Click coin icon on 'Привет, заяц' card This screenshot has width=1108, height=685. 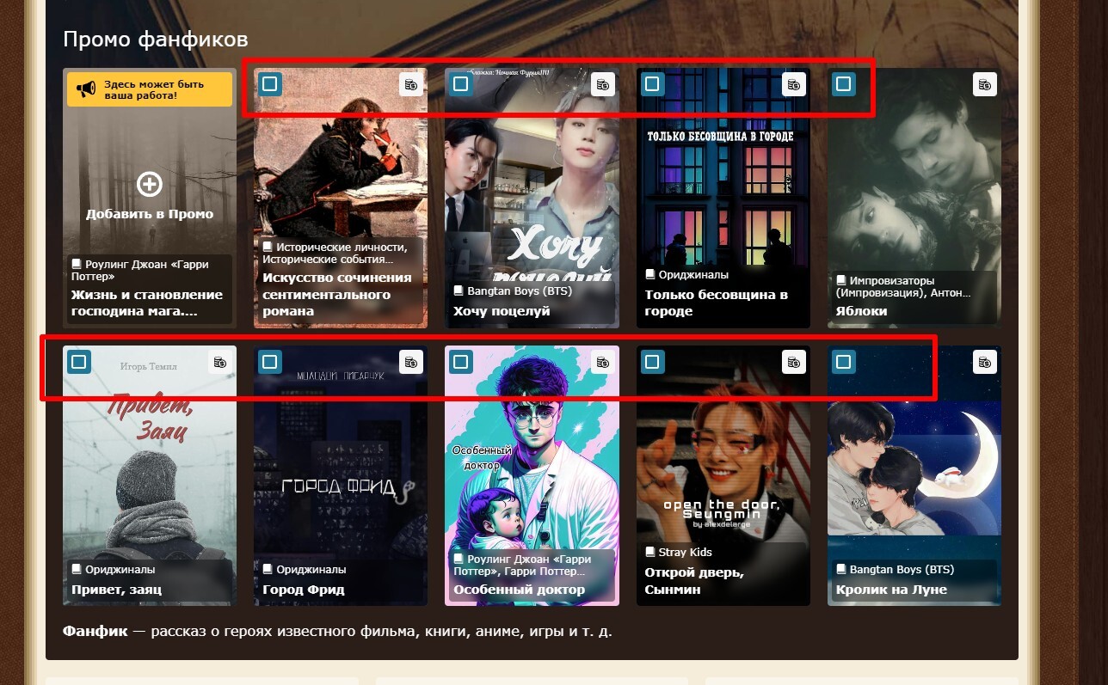(x=220, y=362)
